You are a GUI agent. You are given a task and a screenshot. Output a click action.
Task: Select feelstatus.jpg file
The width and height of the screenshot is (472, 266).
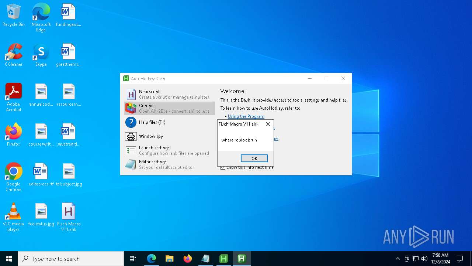[41, 215]
